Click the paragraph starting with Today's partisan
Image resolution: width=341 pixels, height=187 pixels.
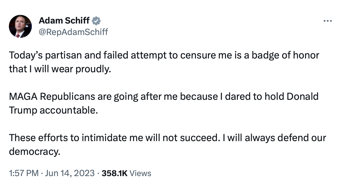164,62
